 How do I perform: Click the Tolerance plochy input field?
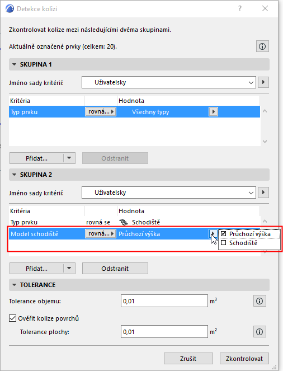164,332
